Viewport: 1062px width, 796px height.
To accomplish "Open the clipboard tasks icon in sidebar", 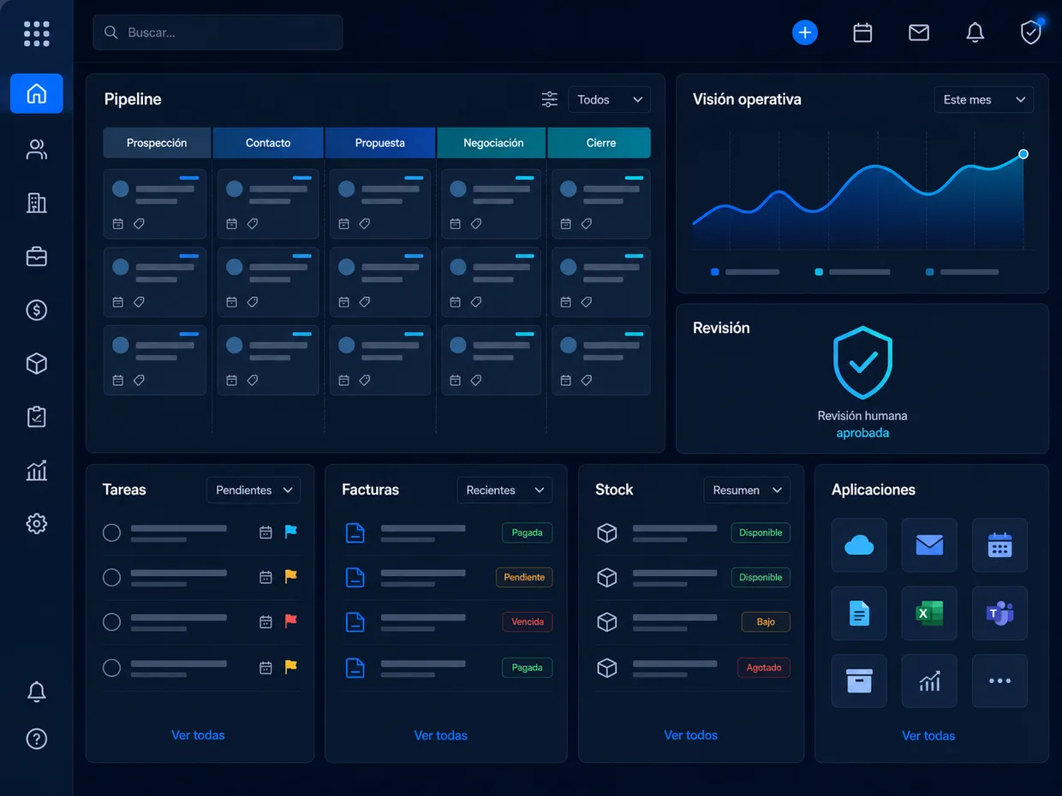I will 37,417.
